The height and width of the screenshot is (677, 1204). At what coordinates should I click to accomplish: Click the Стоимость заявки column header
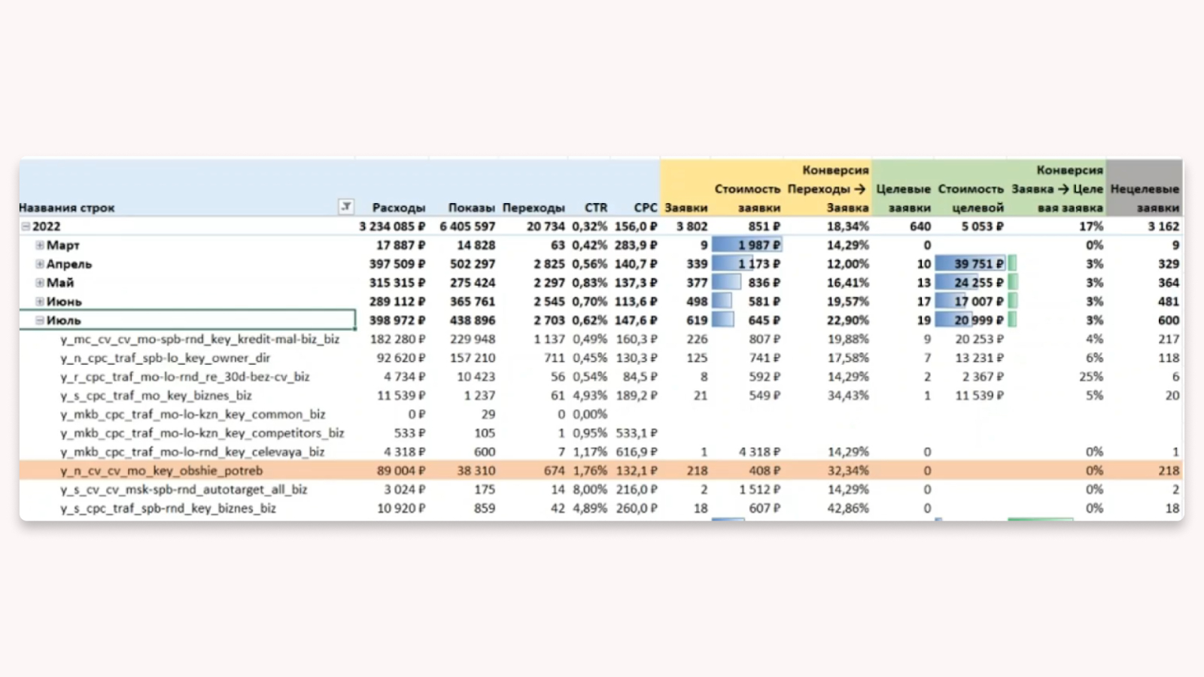747,198
